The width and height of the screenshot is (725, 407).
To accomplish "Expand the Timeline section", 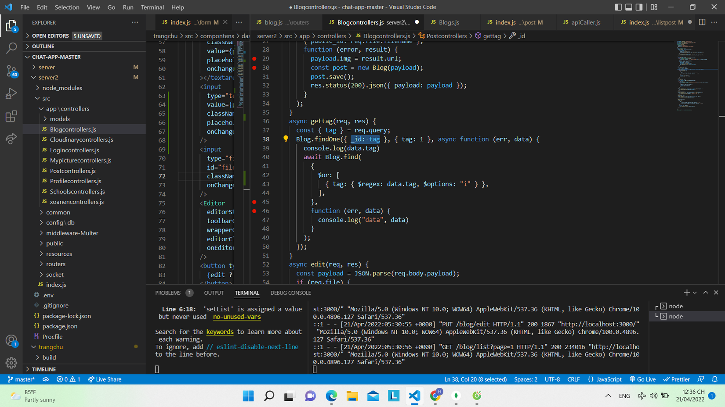I will 44,369.
